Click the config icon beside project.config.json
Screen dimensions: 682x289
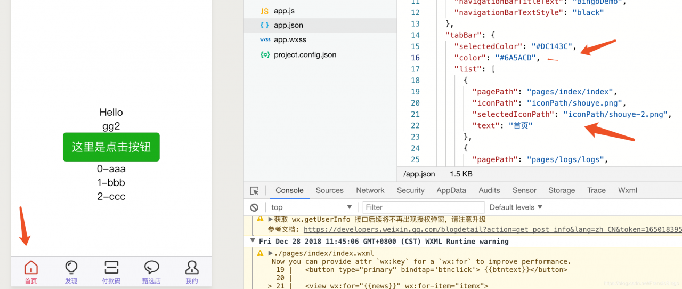point(265,54)
